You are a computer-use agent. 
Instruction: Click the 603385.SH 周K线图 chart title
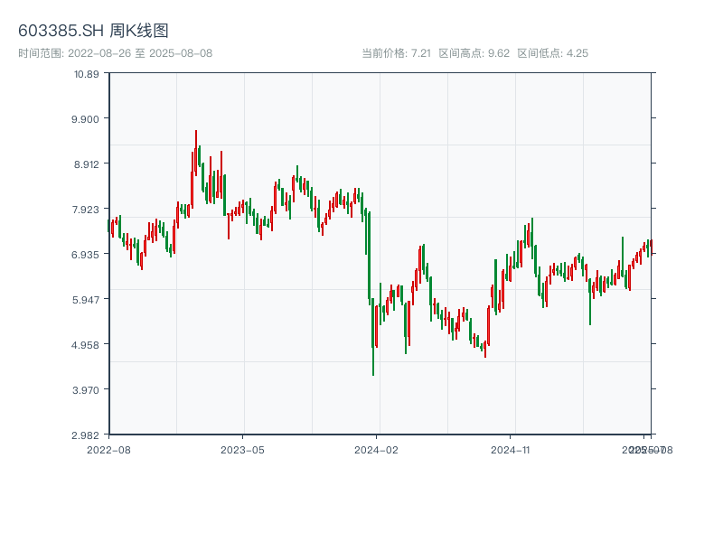pyautogui.click(x=93, y=31)
